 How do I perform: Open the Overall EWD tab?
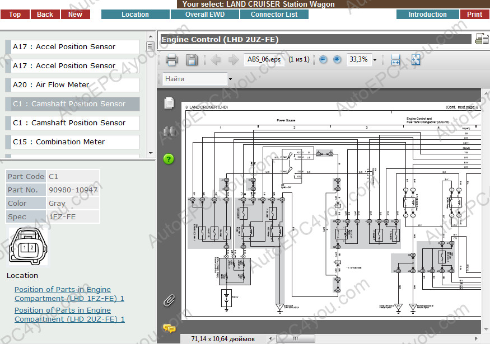pyautogui.click(x=204, y=15)
